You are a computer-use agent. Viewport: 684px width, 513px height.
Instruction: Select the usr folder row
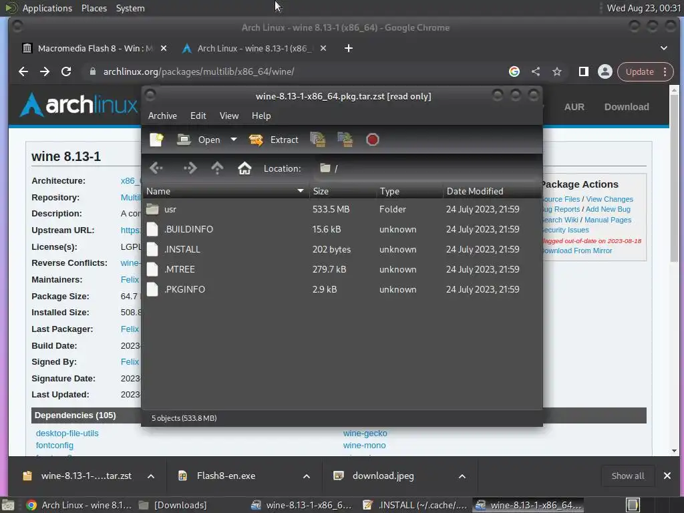(342, 209)
